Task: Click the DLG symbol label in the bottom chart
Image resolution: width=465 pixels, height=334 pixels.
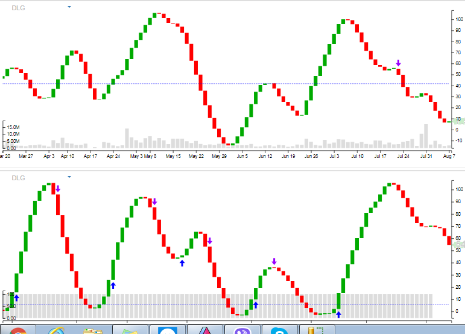Action: tap(18, 178)
